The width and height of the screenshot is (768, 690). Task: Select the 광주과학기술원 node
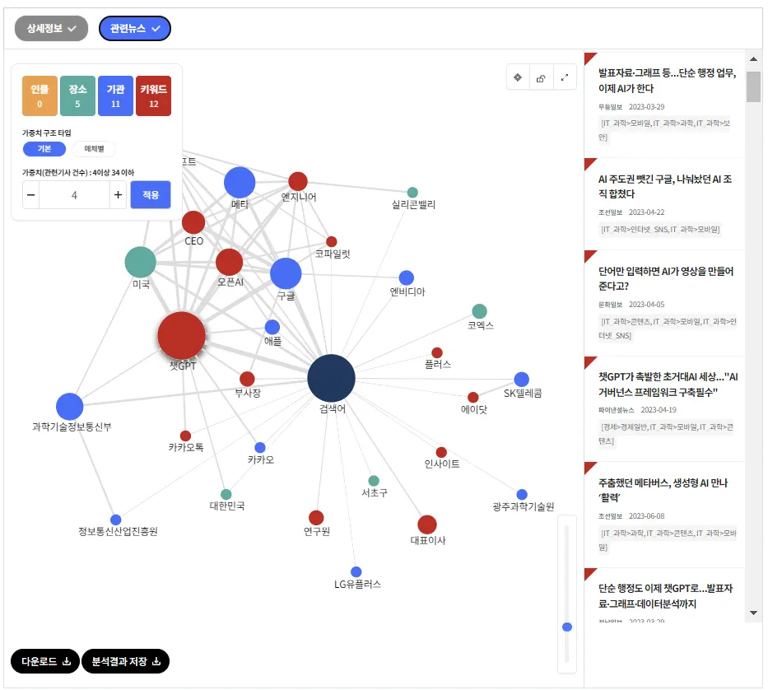tap(522, 495)
